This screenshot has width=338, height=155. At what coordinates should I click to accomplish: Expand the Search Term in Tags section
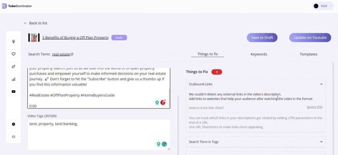pyautogui.click(x=321, y=142)
